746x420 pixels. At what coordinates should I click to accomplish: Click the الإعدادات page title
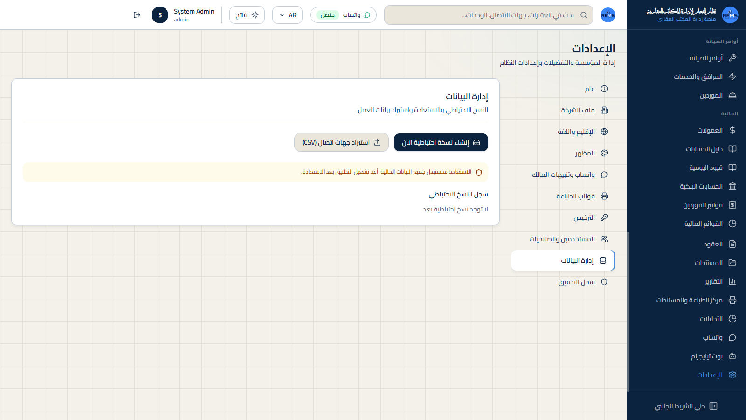(594, 49)
